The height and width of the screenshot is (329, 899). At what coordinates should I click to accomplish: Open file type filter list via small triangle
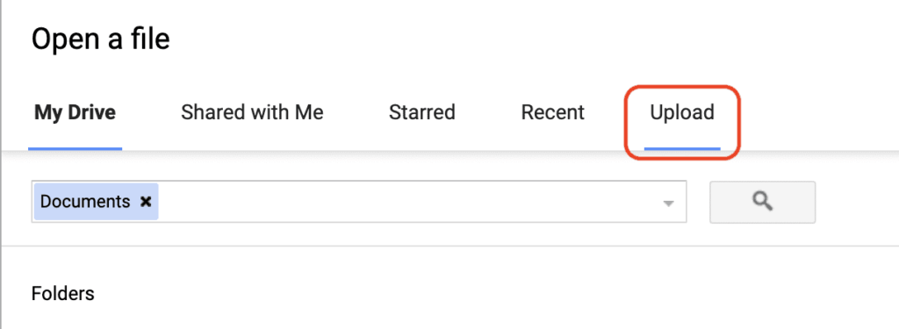click(x=668, y=203)
